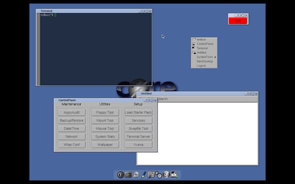Click the Terminal window title bar

click(x=87, y=11)
